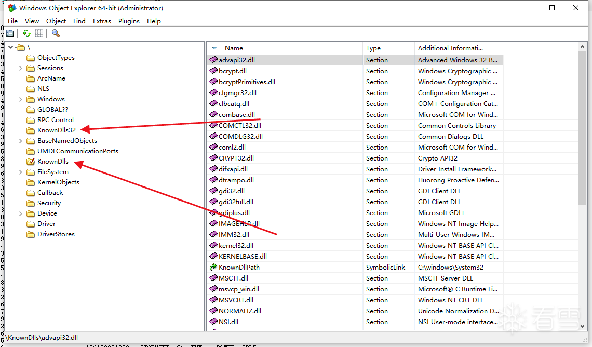Select the difxapi.dll row

click(x=355, y=169)
